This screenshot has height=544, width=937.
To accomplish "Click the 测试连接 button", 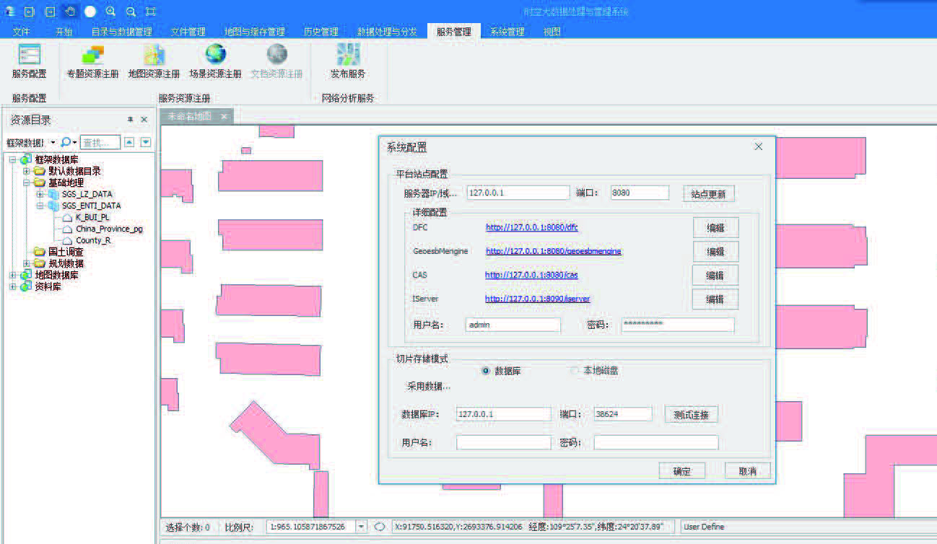I will point(691,414).
